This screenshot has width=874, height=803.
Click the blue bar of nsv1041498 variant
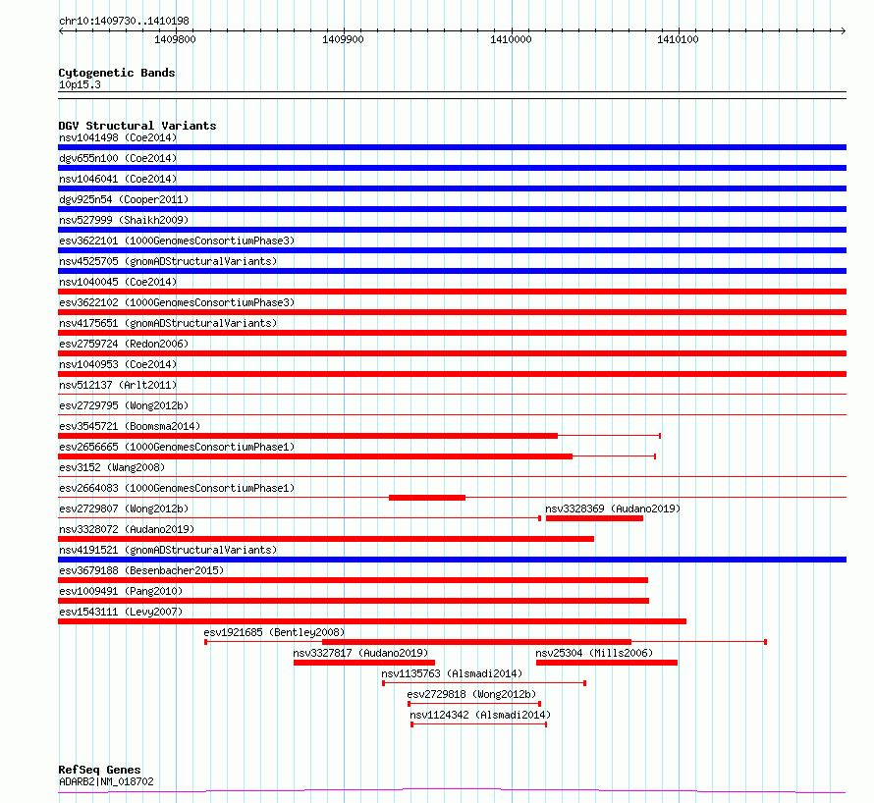pos(452,147)
